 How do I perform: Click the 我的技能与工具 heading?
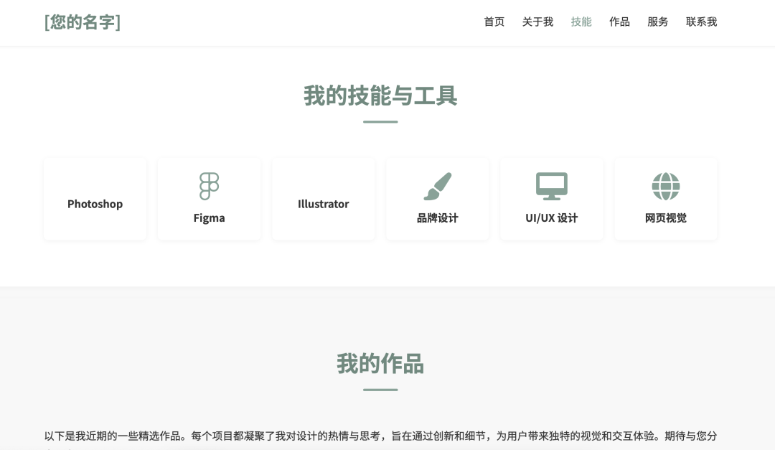[x=380, y=96]
